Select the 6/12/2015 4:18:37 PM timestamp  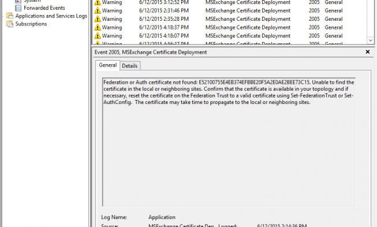pos(164,27)
